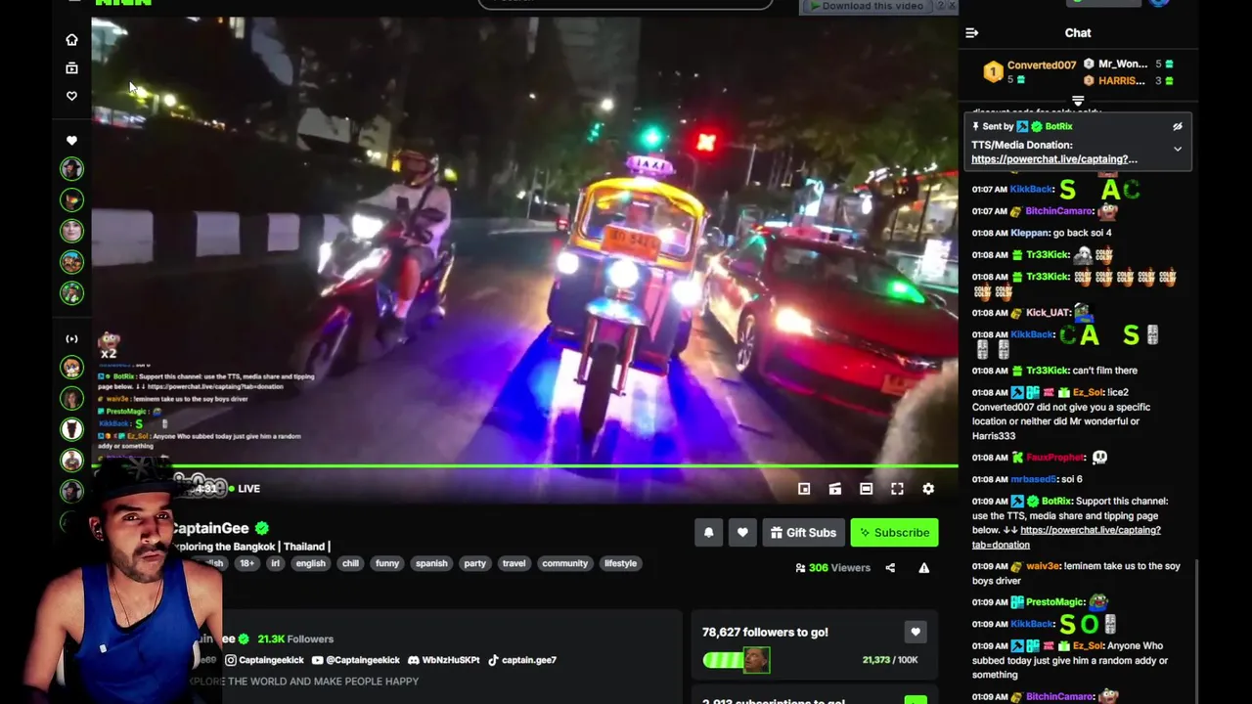
Task: Select the community tag
Action: [x=564, y=563]
